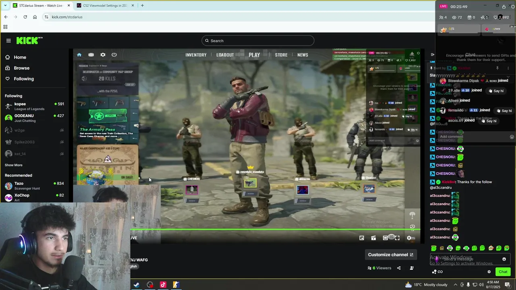Screen dimensions: 516x290
Task: Open the browser home page button
Action: 35,17
